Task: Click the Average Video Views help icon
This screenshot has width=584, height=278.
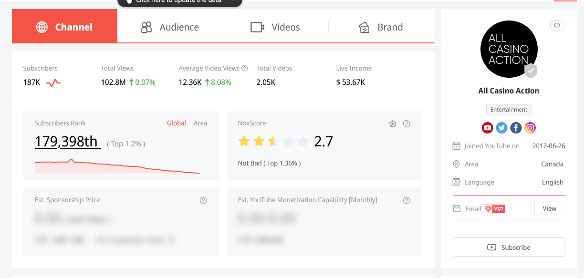Action: tap(245, 69)
